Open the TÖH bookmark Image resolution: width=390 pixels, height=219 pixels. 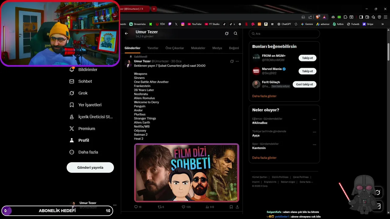160,24
